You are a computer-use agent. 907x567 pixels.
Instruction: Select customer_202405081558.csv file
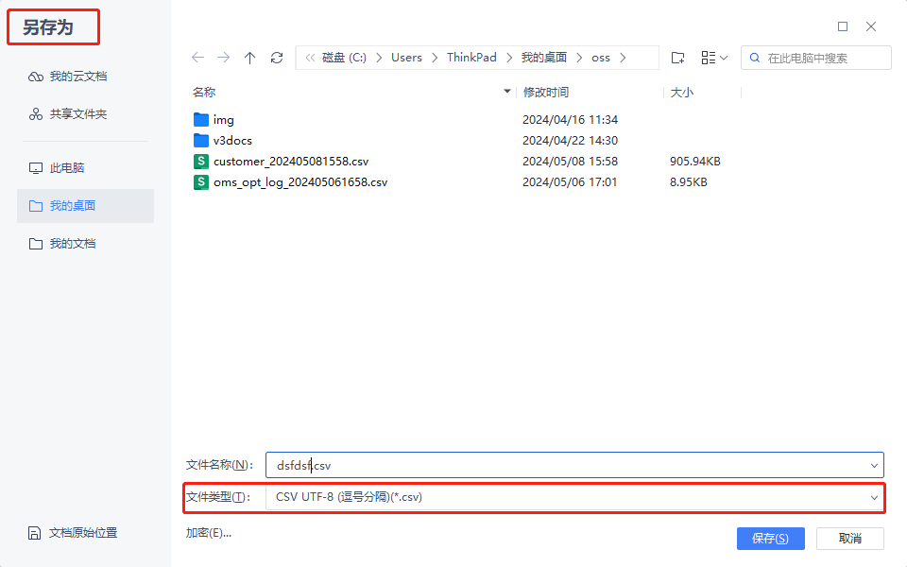(290, 162)
